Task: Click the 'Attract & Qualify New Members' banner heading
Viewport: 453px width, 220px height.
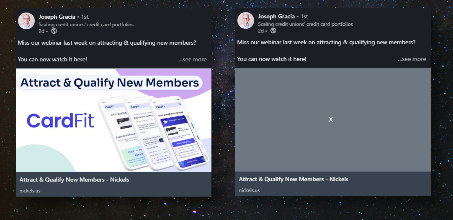Action: 110,83
